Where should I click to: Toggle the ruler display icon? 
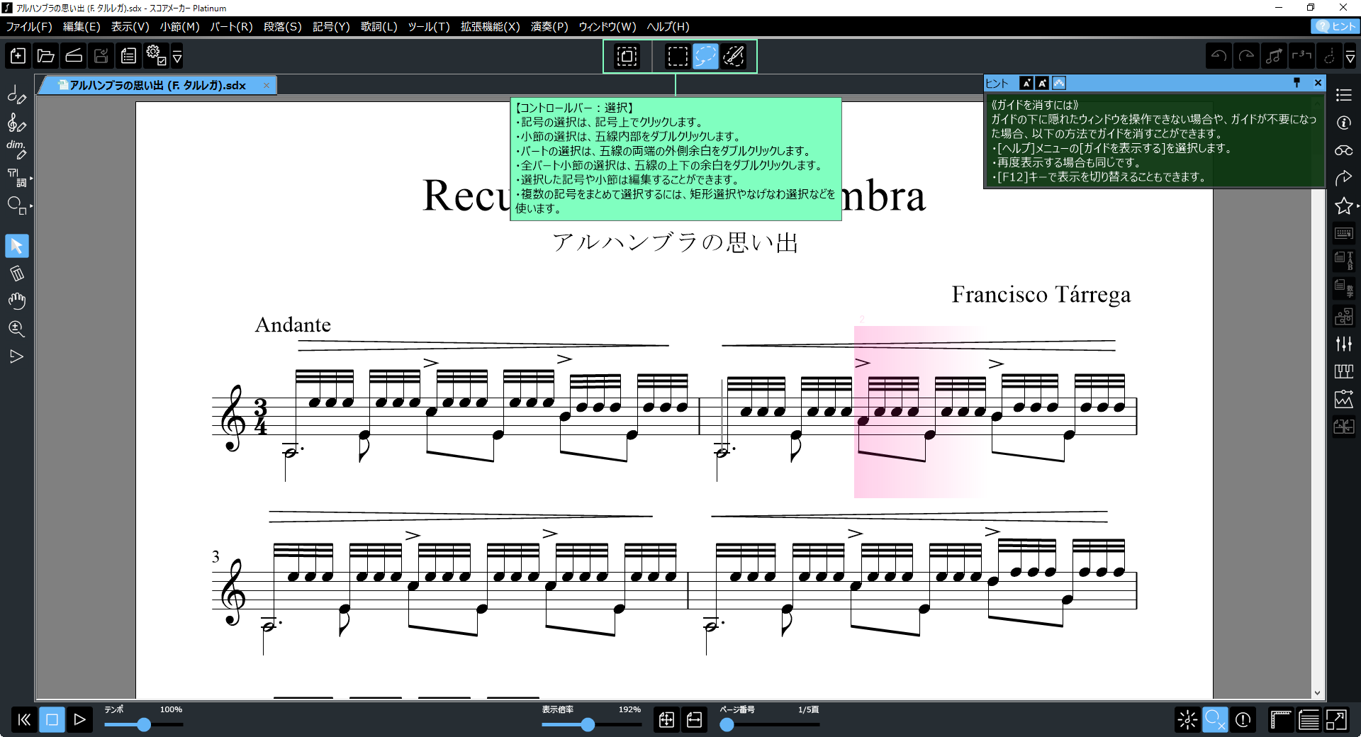tap(1281, 720)
